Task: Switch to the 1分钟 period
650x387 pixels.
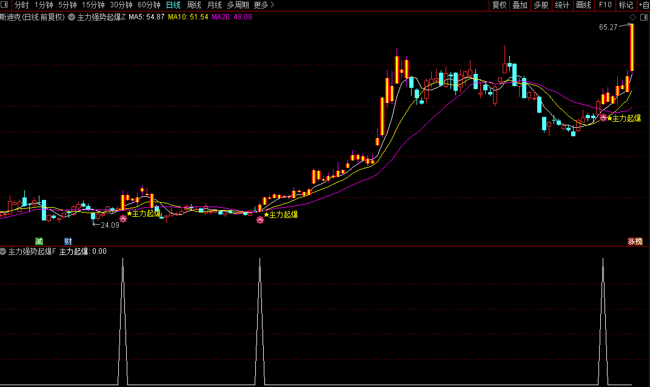Action: point(44,5)
